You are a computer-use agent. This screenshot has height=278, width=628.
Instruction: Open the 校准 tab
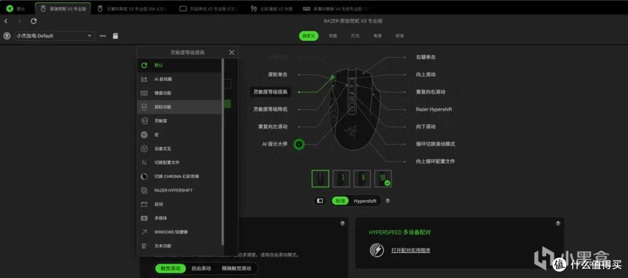[x=399, y=35]
